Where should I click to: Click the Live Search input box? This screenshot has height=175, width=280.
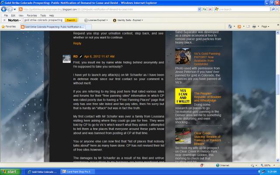tap(244, 9)
